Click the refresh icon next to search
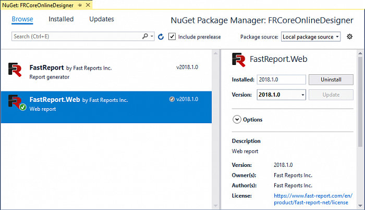Screen dimensions: 365x210 (161, 37)
